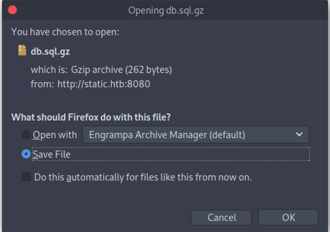Choose the Save File radio option

point(26,154)
